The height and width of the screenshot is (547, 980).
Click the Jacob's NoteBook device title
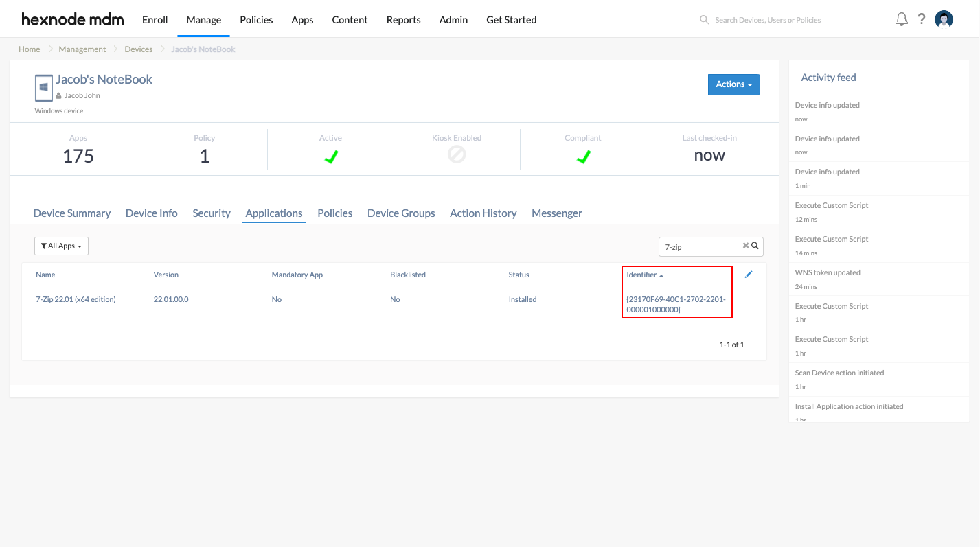104,80
